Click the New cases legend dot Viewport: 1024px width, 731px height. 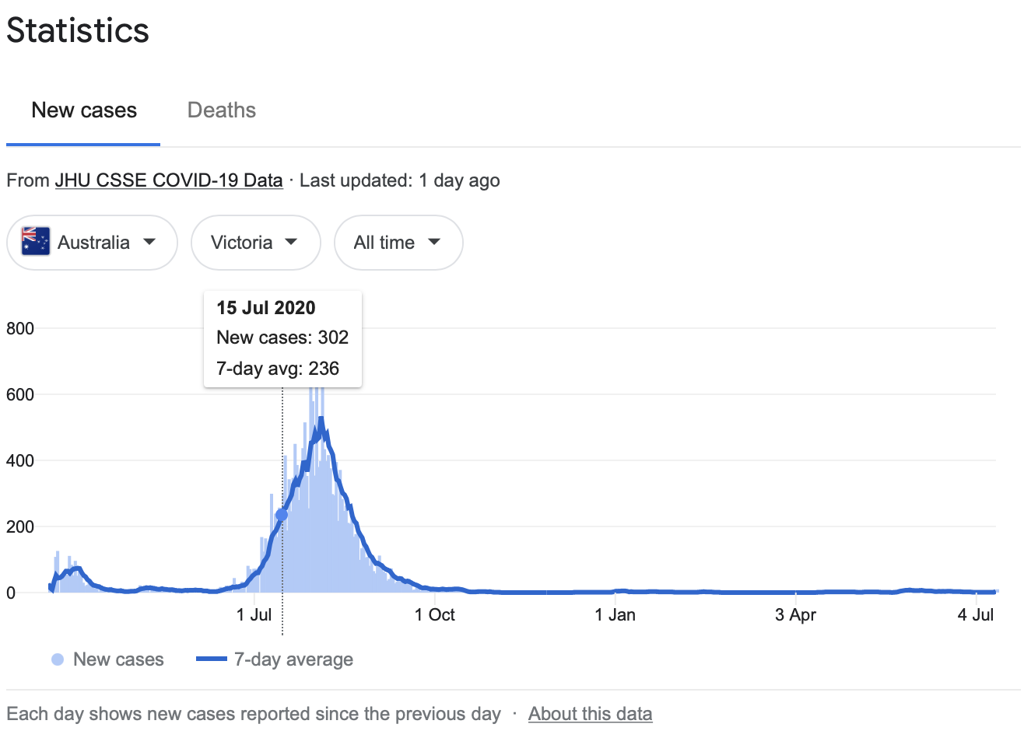(x=58, y=659)
